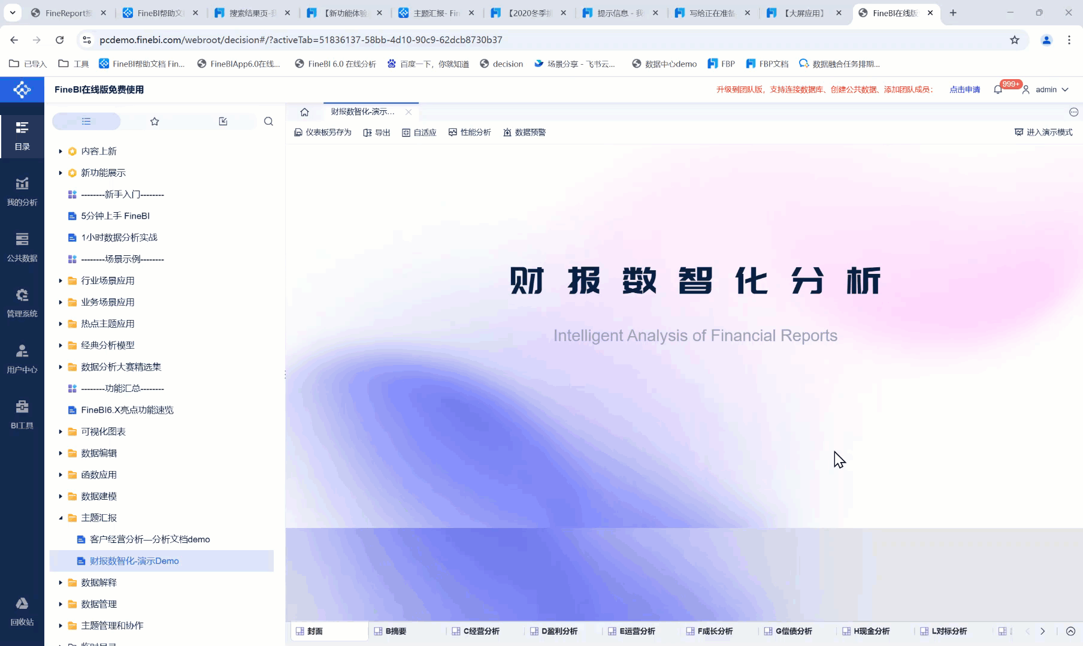
Task: Open 5分钟上手 FineBI document
Action: [x=115, y=216]
